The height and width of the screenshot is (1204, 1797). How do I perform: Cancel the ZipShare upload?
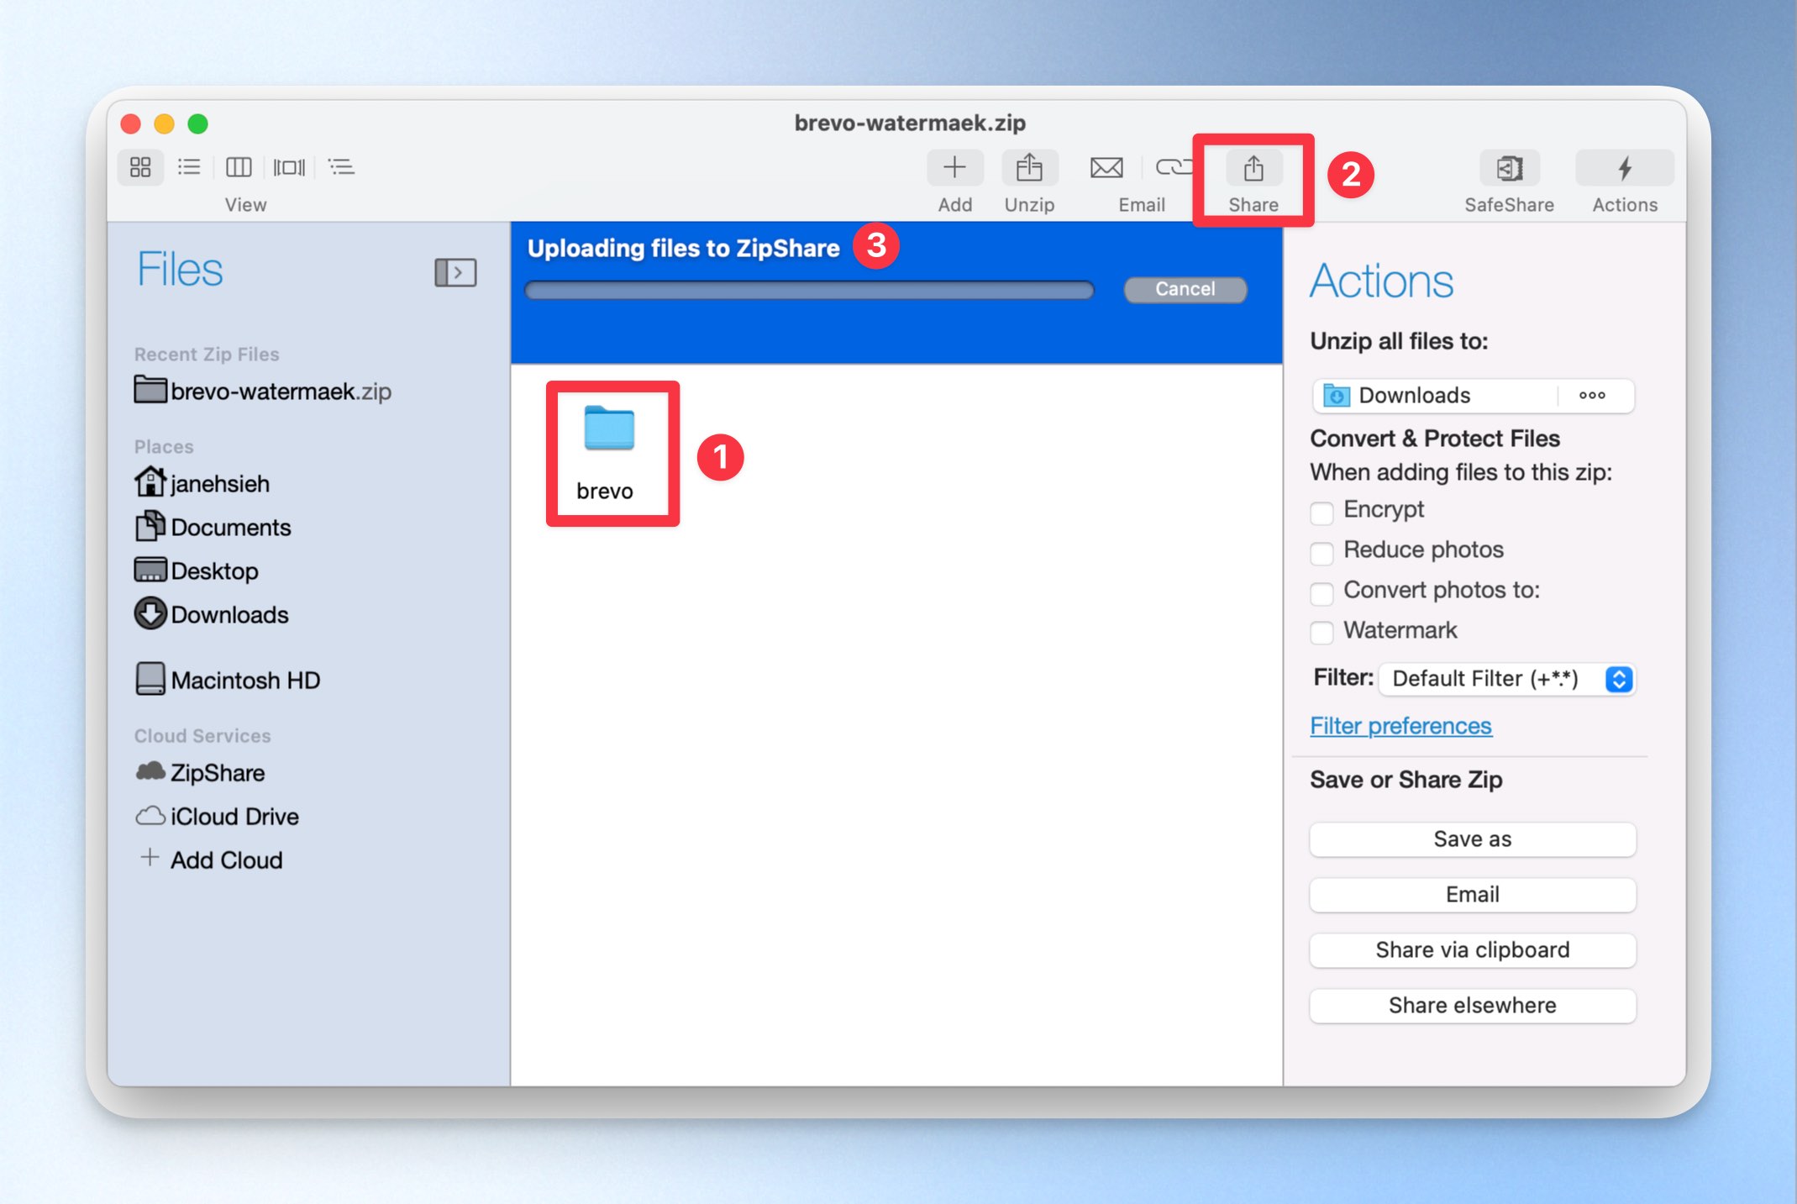click(1185, 289)
